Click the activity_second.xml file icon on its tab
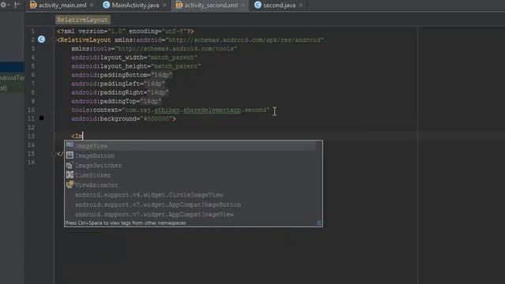This screenshot has height=284, width=505. pos(179,5)
